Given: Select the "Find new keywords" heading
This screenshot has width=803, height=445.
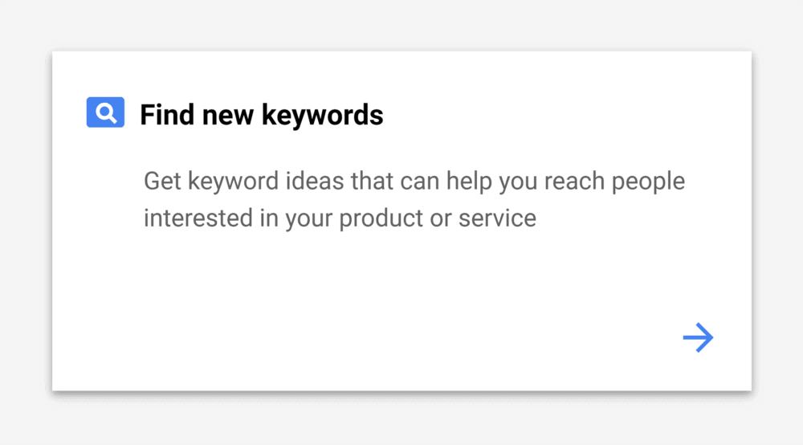Looking at the screenshot, I should tap(261, 114).
